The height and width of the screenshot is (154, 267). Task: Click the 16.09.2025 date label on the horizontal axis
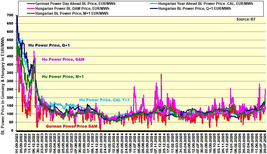(x=210, y=143)
